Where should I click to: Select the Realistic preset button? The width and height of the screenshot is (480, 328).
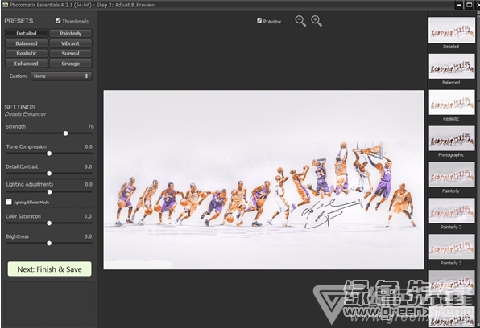click(27, 54)
